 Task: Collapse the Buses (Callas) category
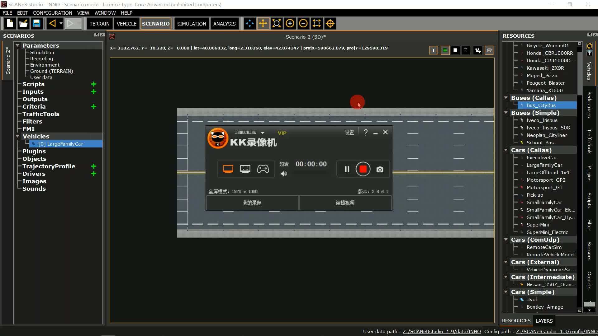[x=506, y=98]
